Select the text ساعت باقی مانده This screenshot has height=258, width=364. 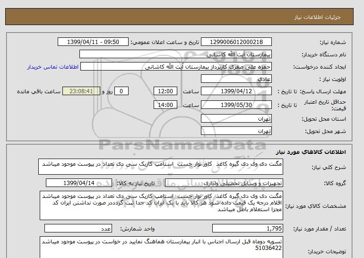pos(39,91)
